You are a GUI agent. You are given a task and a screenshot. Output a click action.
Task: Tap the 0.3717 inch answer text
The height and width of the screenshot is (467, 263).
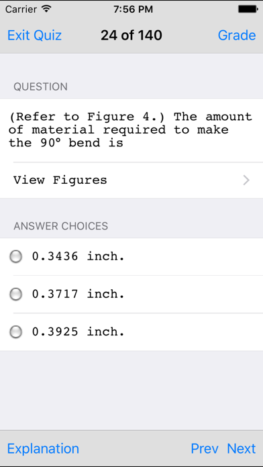78,295
